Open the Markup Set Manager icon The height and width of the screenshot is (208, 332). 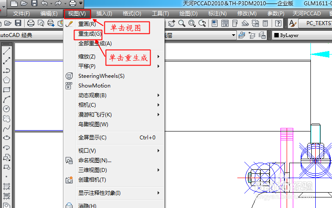pyautogui.click(x=255, y=23)
